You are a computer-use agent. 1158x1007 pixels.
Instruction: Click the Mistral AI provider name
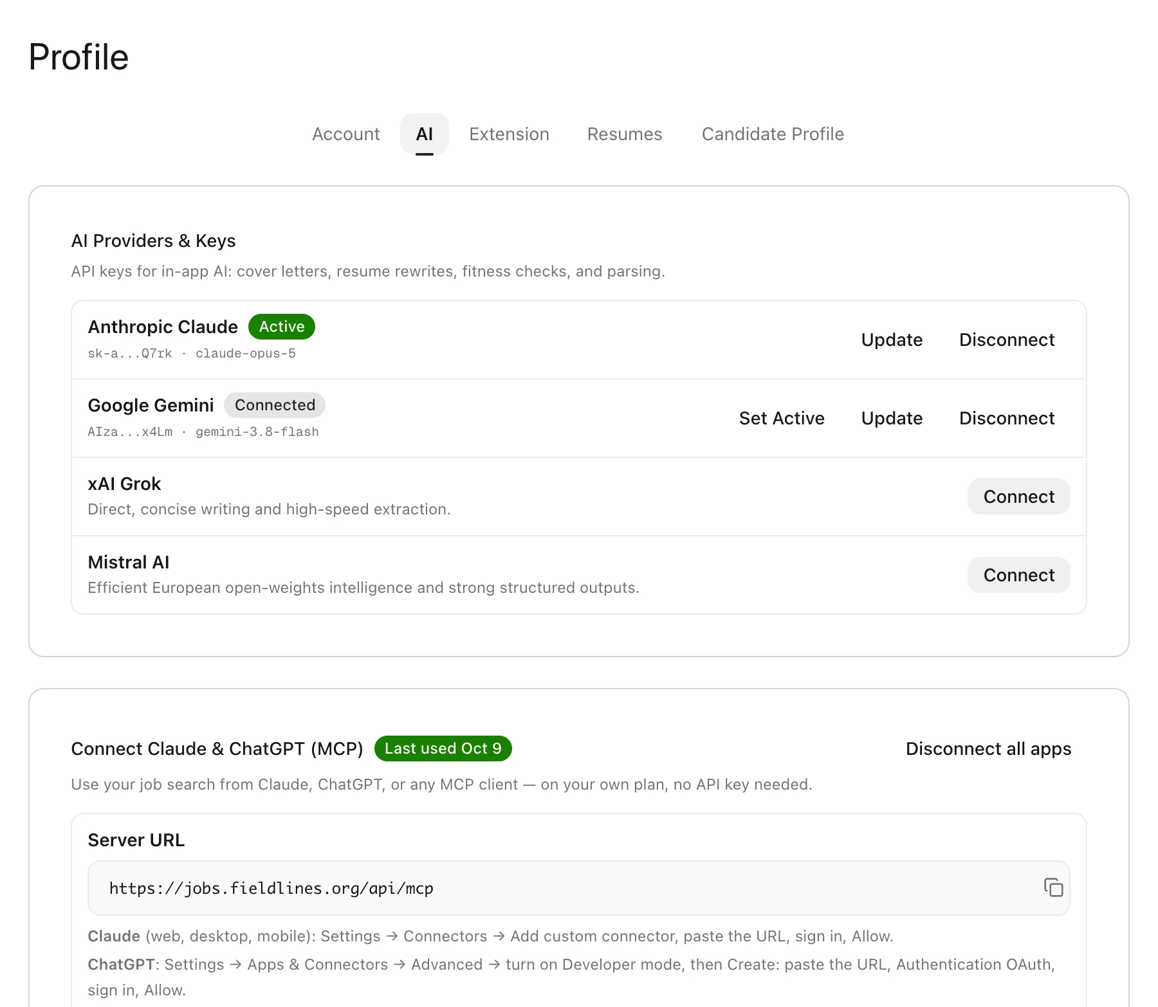pyautogui.click(x=129, y=562)
